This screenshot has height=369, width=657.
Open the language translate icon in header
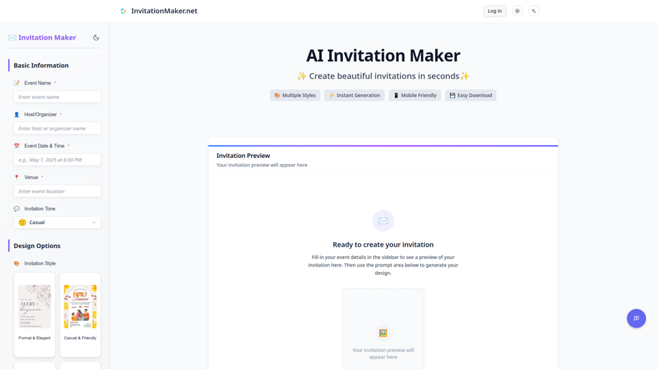533,11
